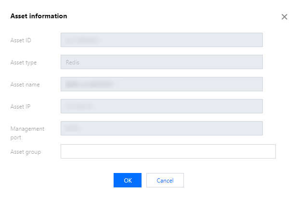Click the blurred Asset IP value
Screen dimensions: 297x197
78,106
